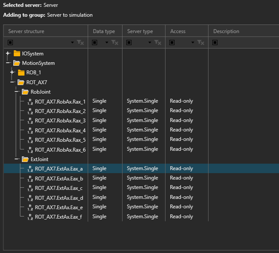Screen dimensions: 279x253
Task: Toggle the Server structure filter checkbox
Action: [x=11, y=42]
